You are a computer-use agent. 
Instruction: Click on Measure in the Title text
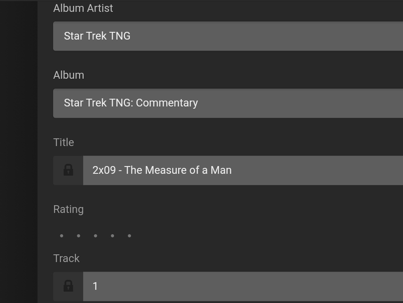(165, 170)
